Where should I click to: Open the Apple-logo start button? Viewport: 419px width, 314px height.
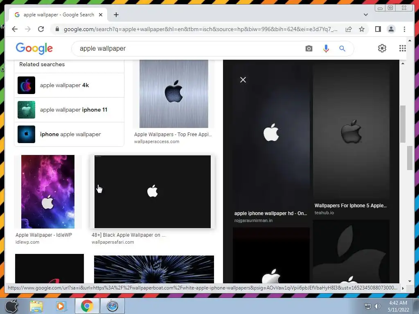[x=11, y=306]
